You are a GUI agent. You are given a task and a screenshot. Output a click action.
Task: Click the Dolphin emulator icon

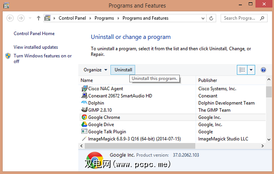[x=84, y=103]
